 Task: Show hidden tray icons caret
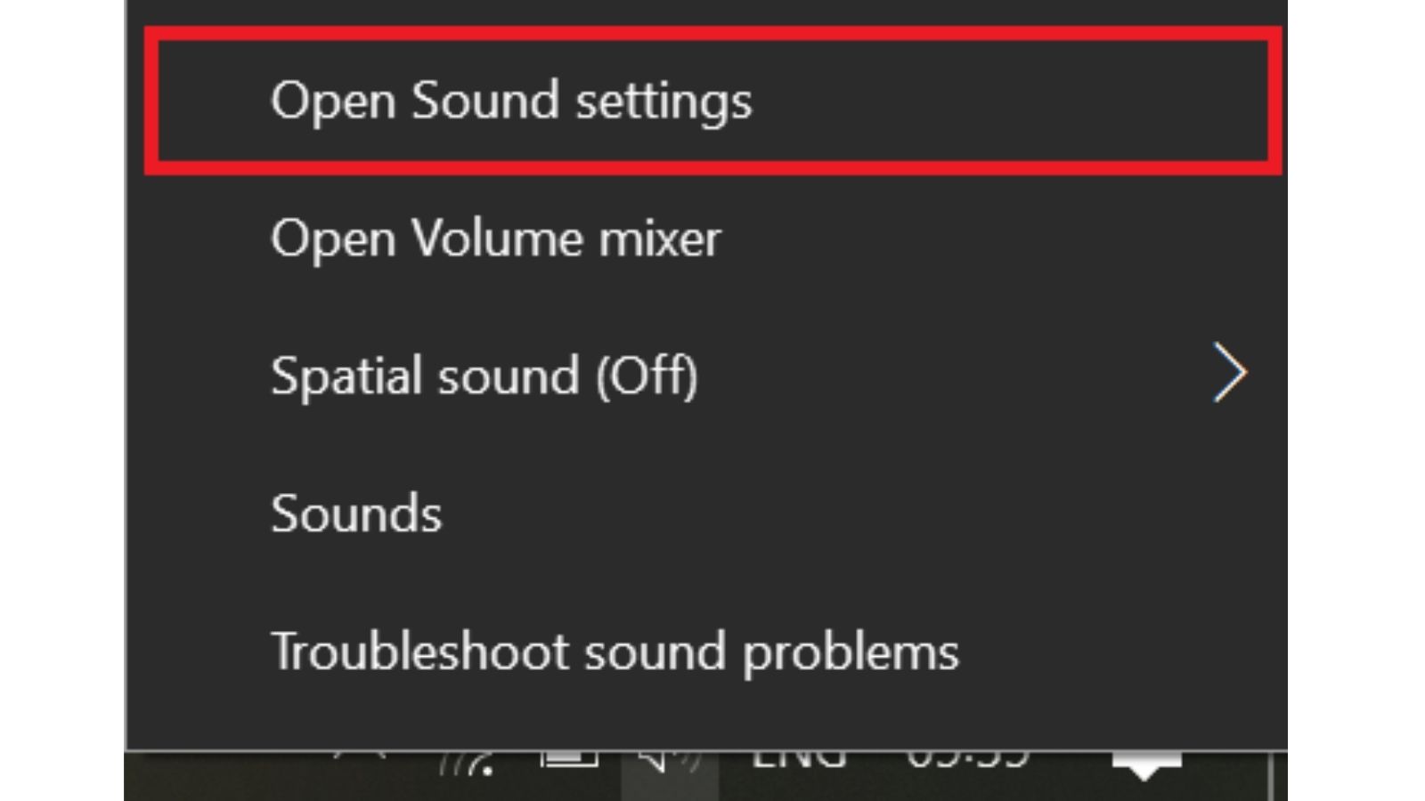pos(359,758)
